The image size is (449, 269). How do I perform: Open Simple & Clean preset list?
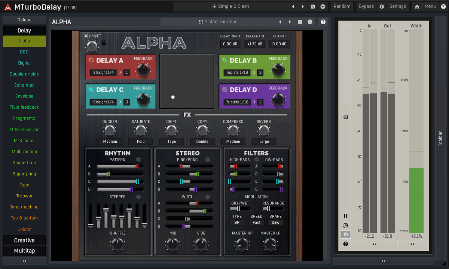pyautogui.click(x=230, y=6)
